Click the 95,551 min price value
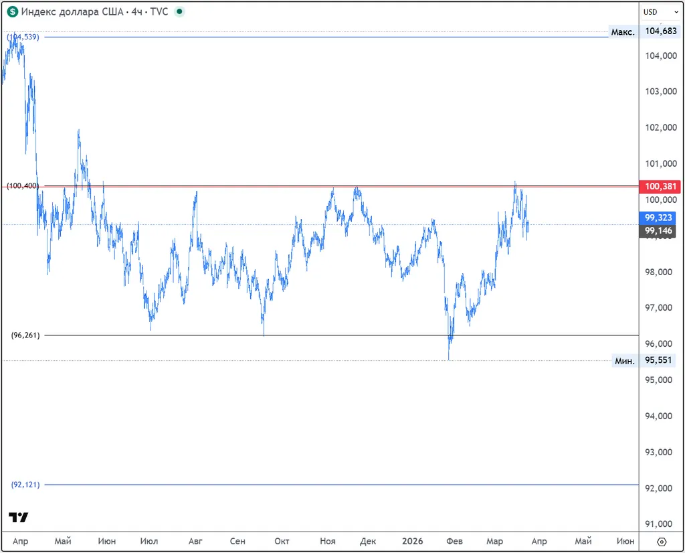The width and height of the screenshot is (685, 553). [657, 361]
